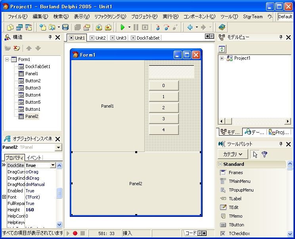The image size is (295, 239).
Task: Select TCheckBox in the Tool Palette
Action: [x=239, y=233]
